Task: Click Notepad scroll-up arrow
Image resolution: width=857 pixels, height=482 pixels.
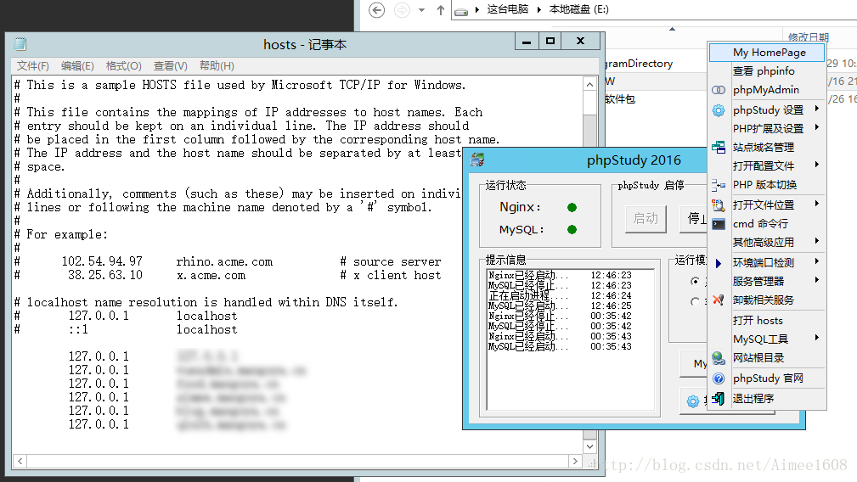Action: [589, 85]
